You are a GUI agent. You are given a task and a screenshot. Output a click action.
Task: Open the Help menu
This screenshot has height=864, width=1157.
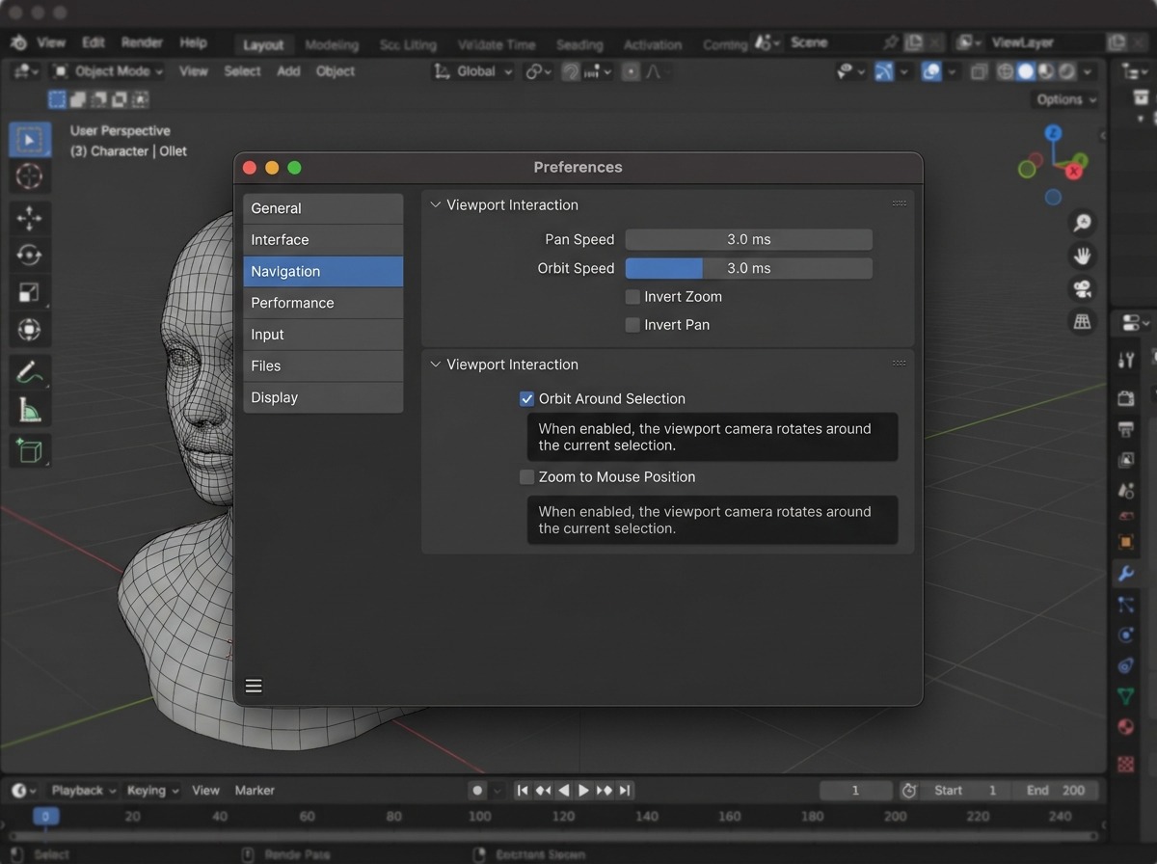193,42
